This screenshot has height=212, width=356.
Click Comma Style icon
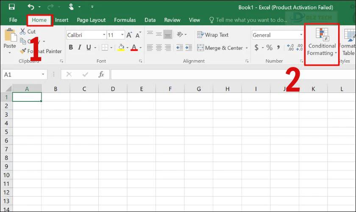point(278,47)
